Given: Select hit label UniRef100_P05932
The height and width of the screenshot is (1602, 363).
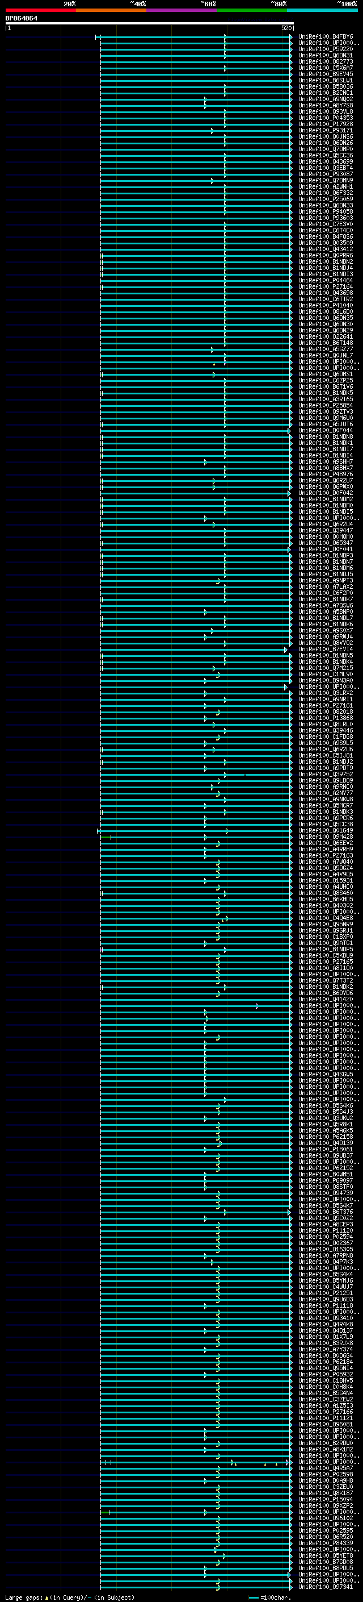Looking at the screenshot, I should tap(326, 1374).
